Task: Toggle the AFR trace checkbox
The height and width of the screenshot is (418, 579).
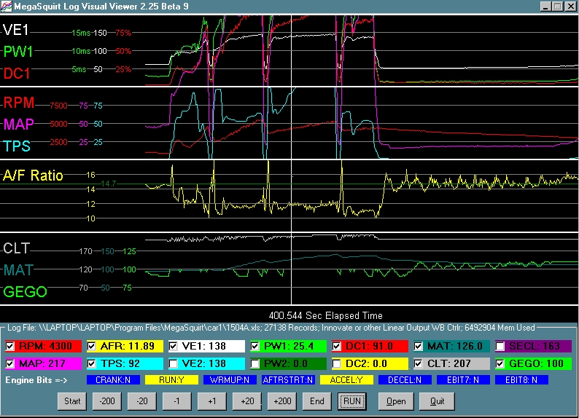Action: 92,346
